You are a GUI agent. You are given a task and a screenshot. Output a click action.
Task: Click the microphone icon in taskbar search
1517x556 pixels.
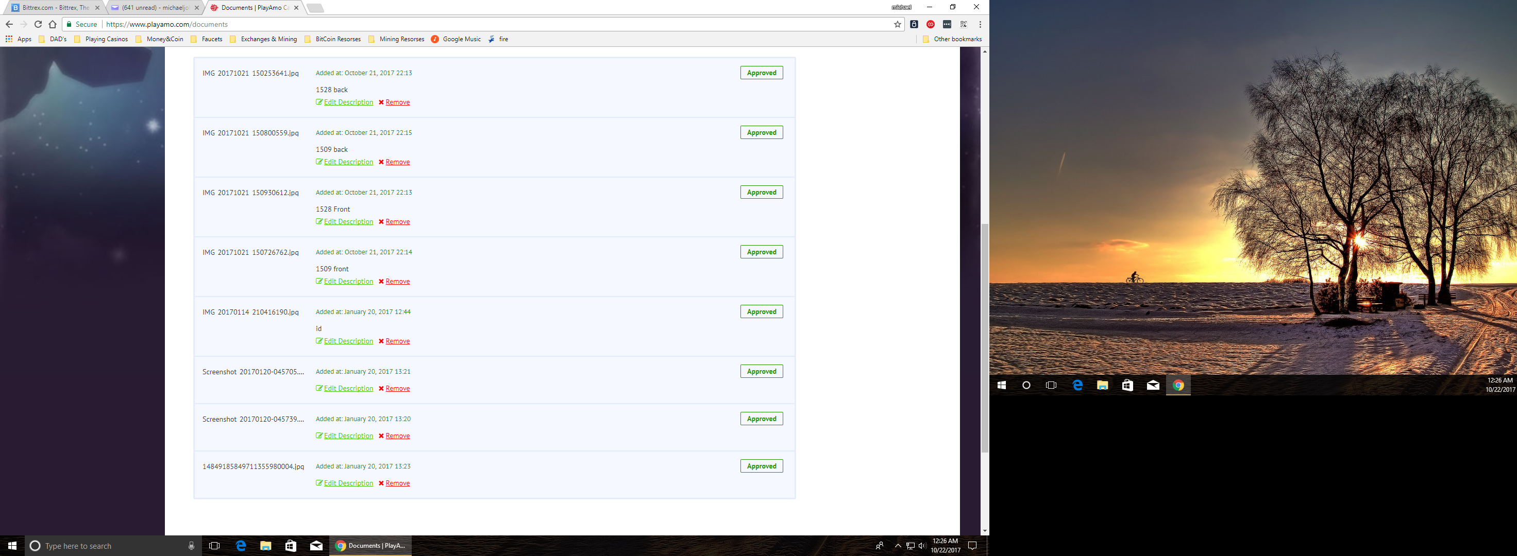(x=191, y=546)
